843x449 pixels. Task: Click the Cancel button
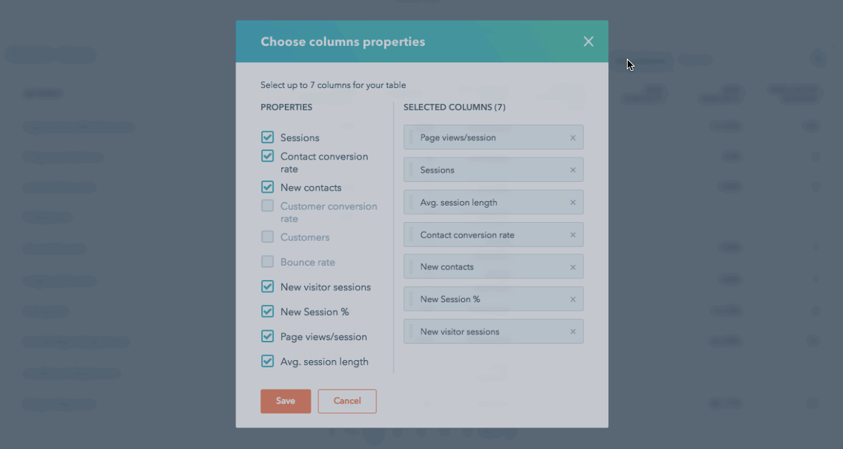click(347, 401)
